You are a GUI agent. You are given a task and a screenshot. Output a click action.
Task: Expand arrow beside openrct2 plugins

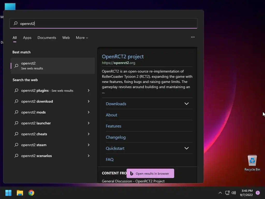(x=89, y=90)
